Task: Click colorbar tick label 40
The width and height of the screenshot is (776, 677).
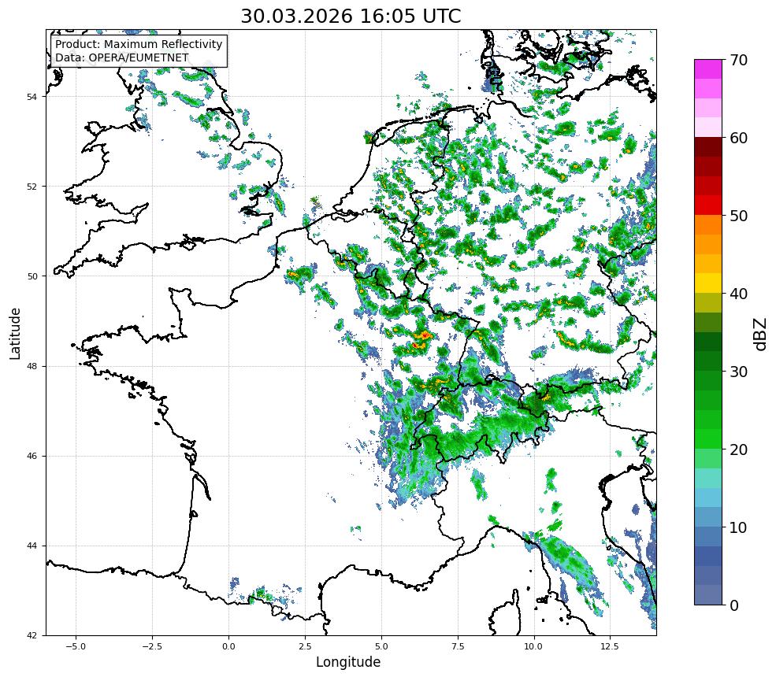Action: pyautogui.click(x=738, y=294)
